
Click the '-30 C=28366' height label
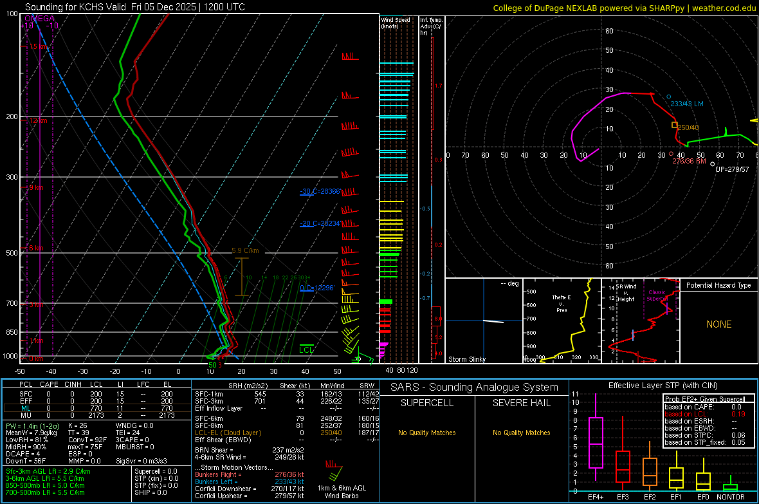pyautogui.click(x=320, y=191)
